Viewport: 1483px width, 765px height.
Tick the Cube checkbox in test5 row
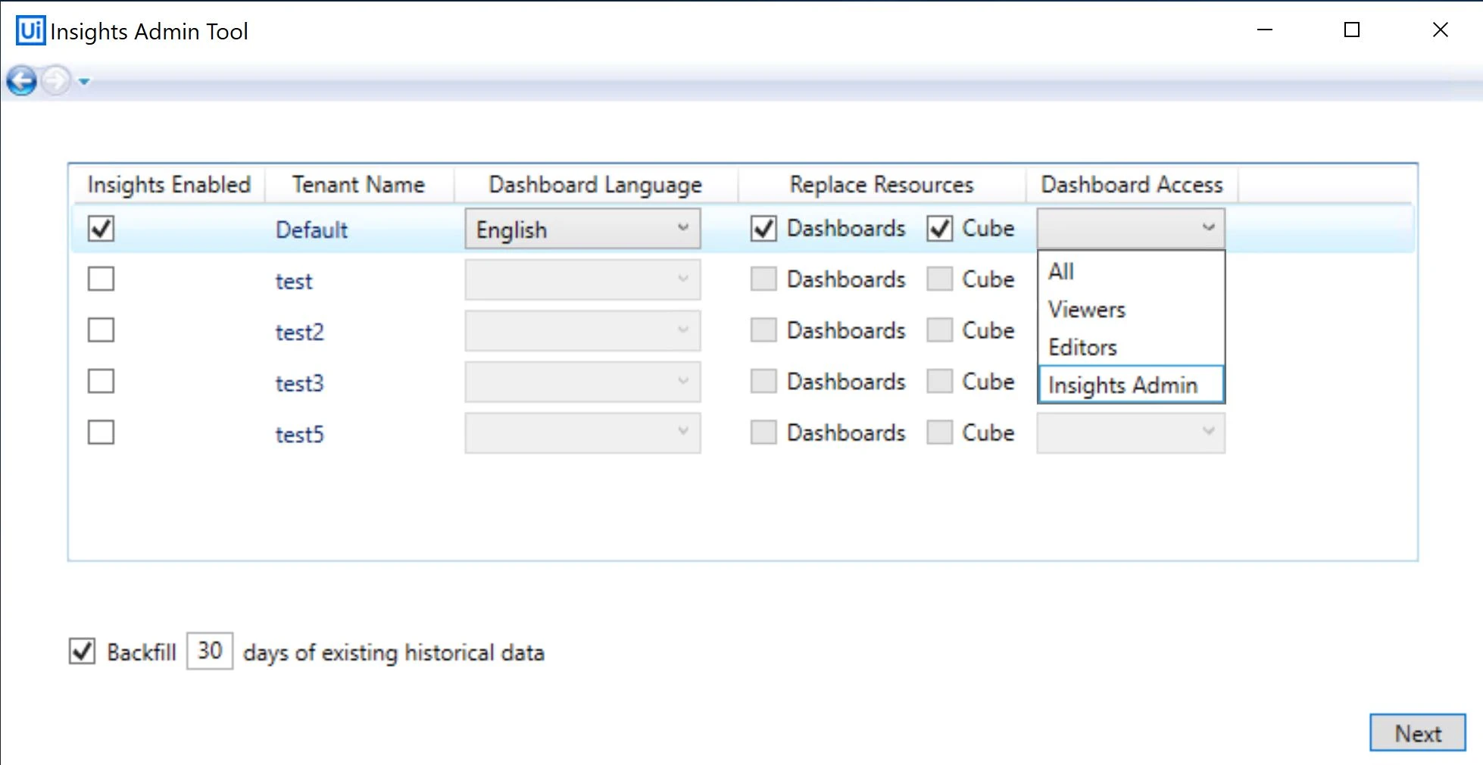[940, 432]
